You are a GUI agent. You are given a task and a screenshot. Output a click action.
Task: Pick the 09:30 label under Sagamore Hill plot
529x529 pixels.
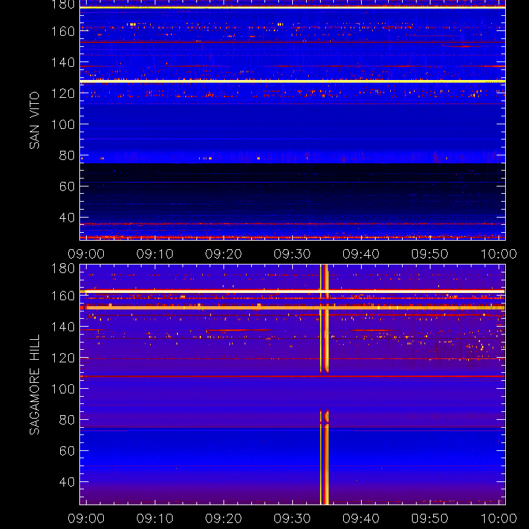[x=292, y=518]
